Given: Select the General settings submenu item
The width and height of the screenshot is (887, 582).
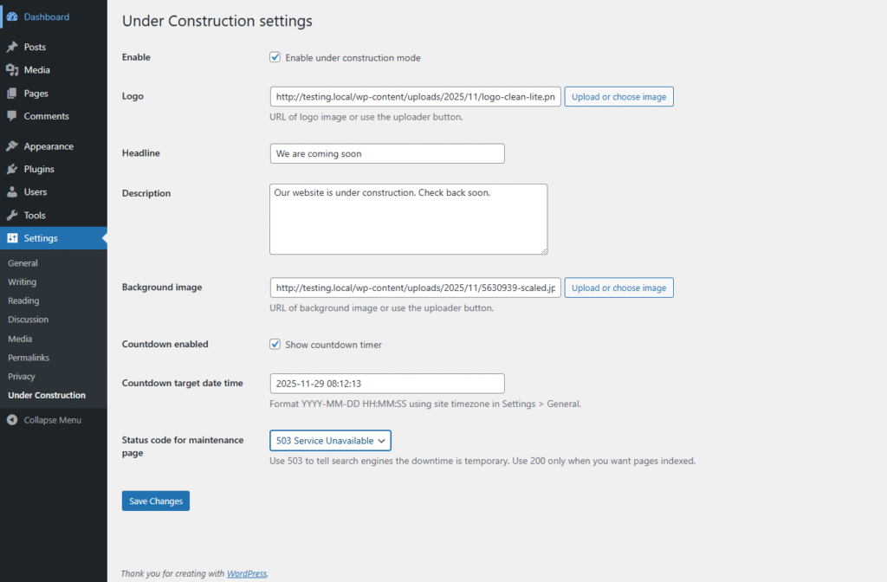Looking at the screenshot, I should click(x=23, y=263).
